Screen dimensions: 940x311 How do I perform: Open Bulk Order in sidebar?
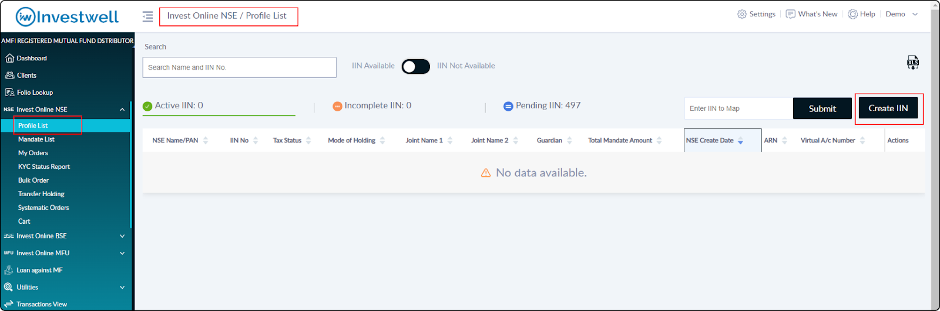pos(33,180)
